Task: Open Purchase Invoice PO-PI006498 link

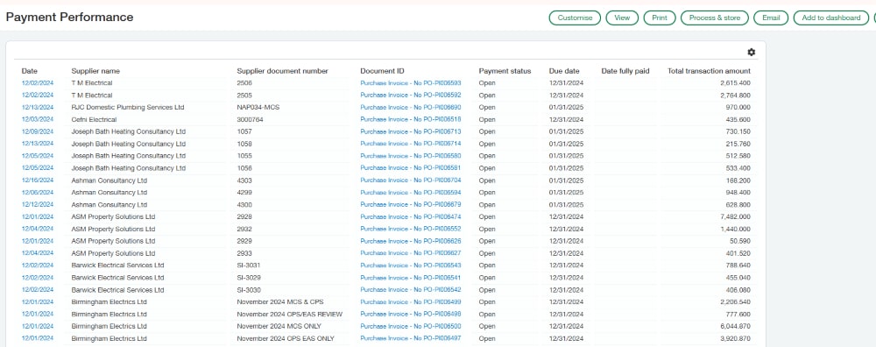Action: click(x=411, y=314)
